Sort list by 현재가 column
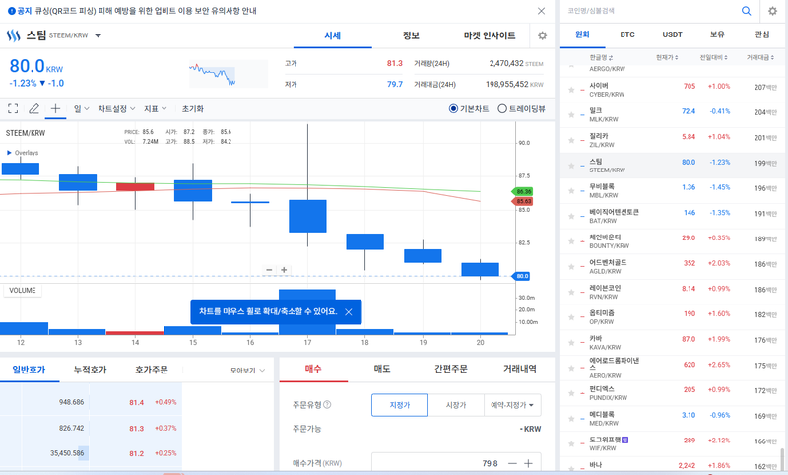The height and width of the screenshot is (475, 788). click(x=667, y=58)
